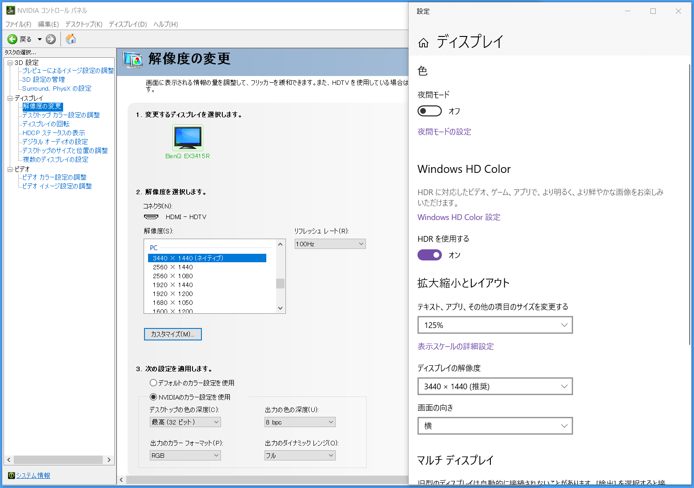Open Surround、PhysX の設定 item
This screenshot has width=694, height=488.
coord(57,88)
